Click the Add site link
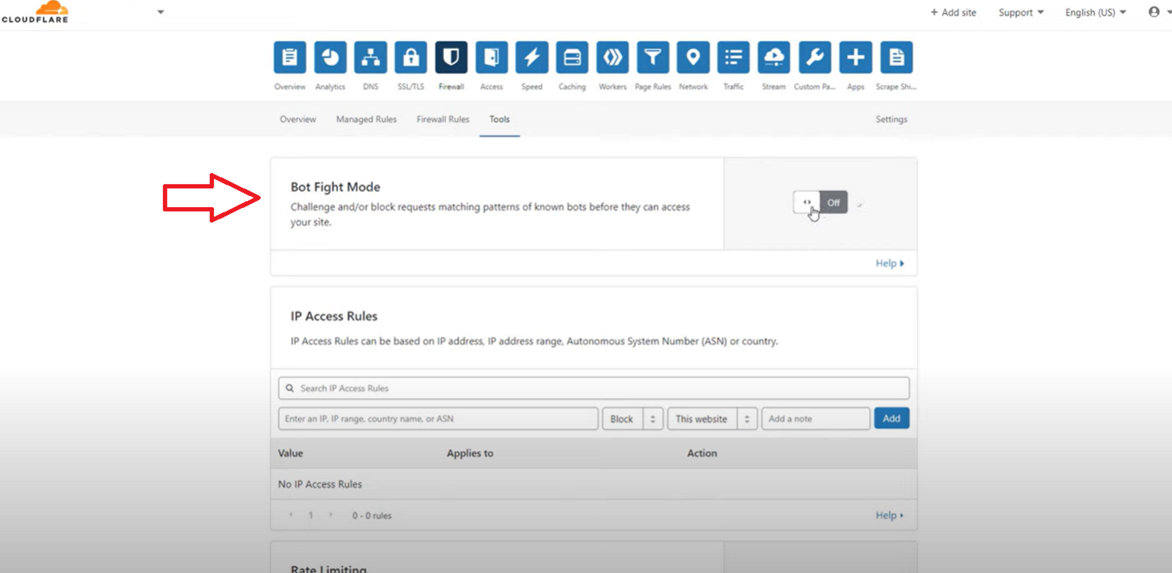This screenshot has height=573, width=1172. click(x=953, y=12)
